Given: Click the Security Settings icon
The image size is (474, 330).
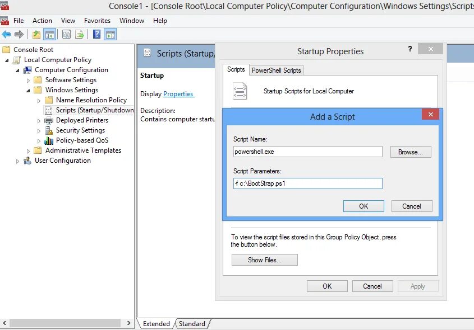Looking at the screenshot, I should click(x=49, y=130).
